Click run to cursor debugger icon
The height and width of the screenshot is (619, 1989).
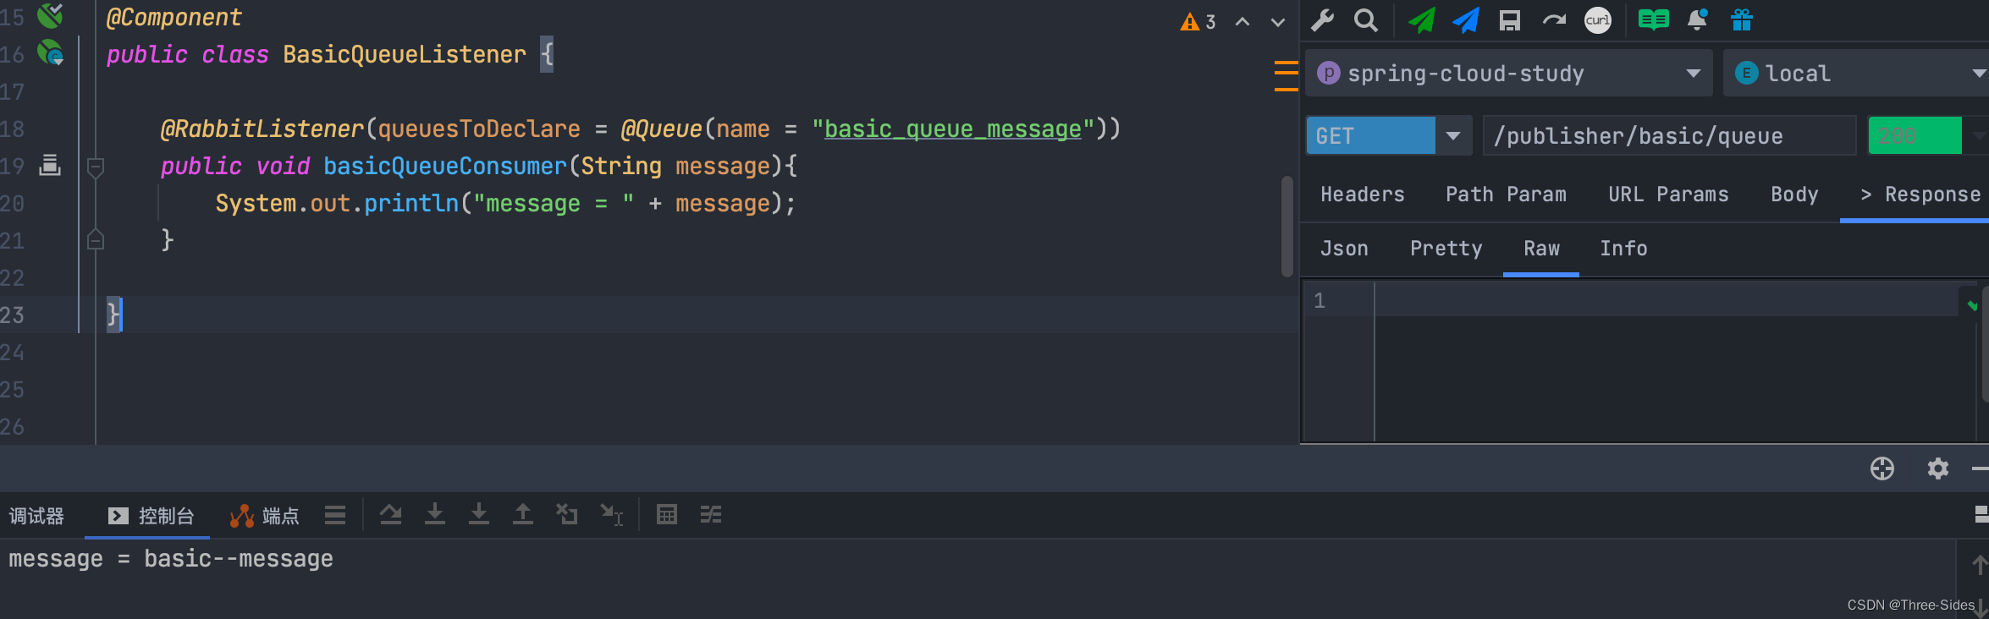point(611,514)
